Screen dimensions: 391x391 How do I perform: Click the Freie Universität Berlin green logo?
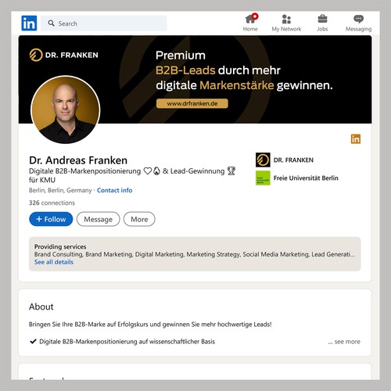click(x=263, y=178)
